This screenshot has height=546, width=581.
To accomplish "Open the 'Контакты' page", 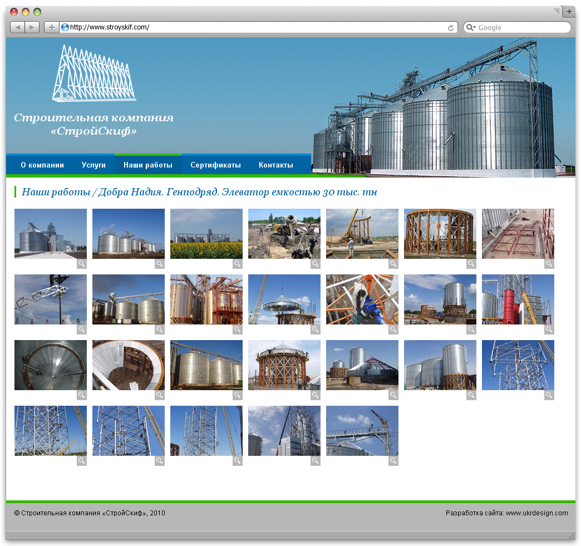I will click(275, 165).
